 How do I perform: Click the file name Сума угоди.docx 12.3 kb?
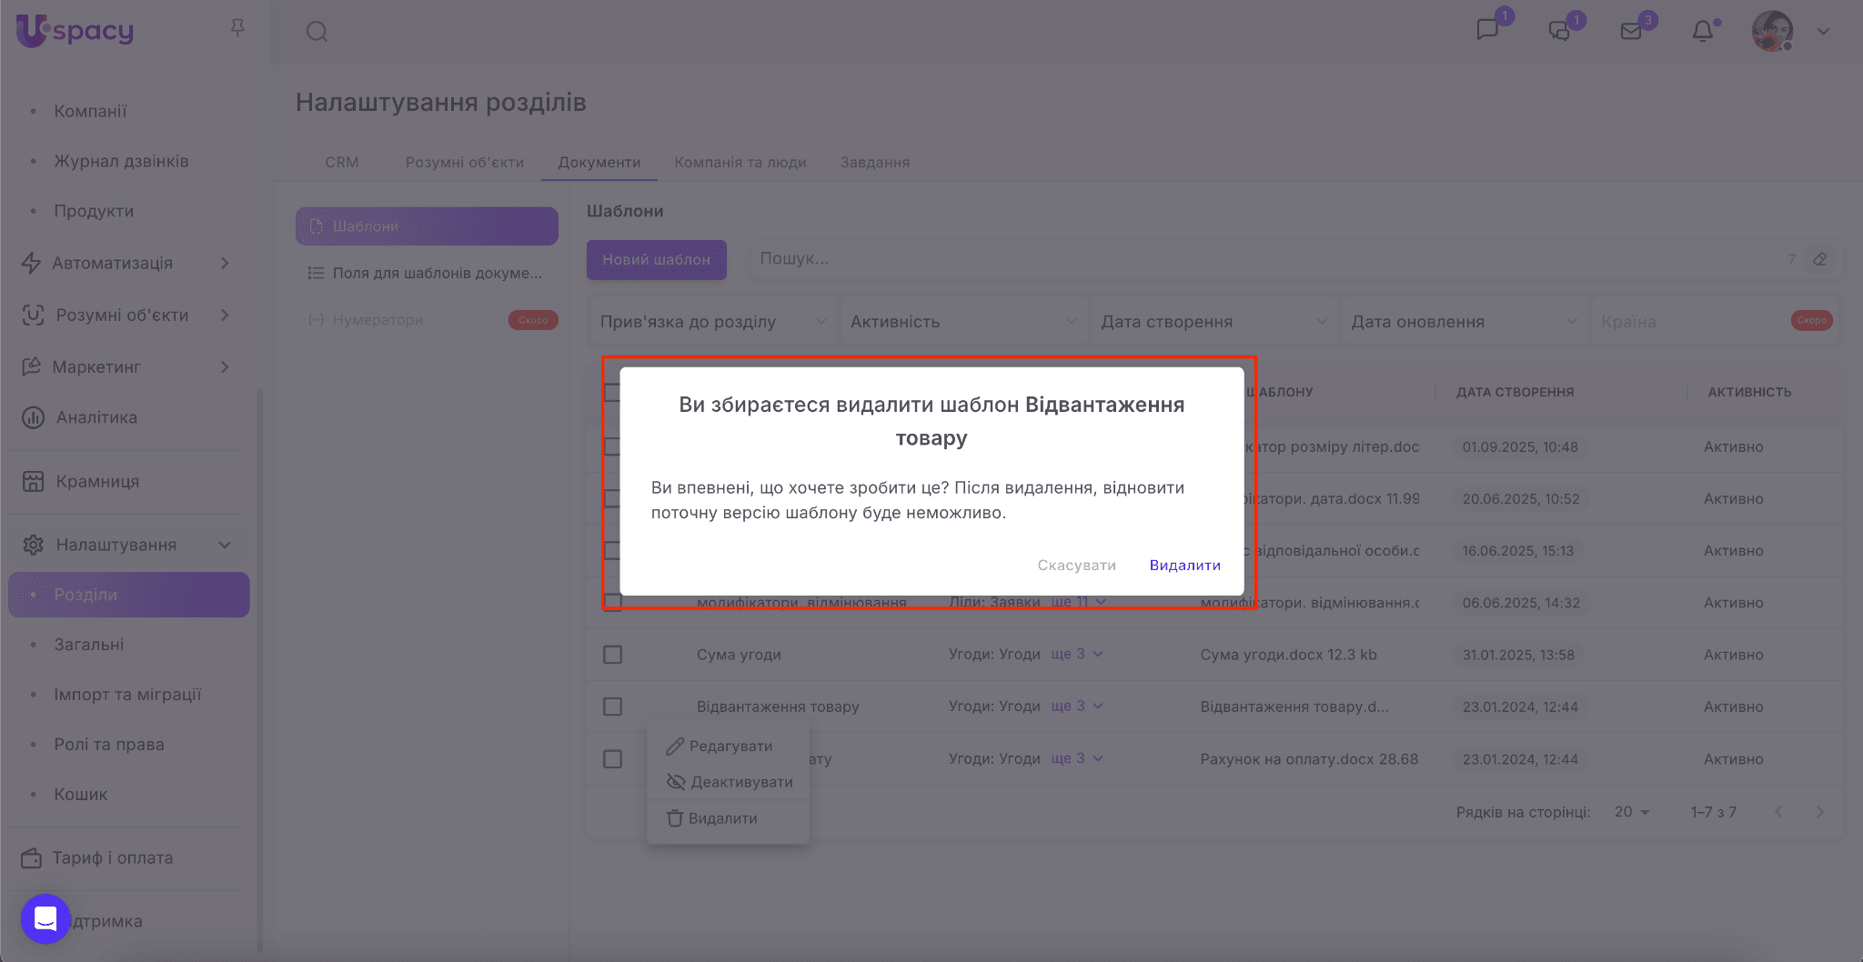[x=1288, y=655]
